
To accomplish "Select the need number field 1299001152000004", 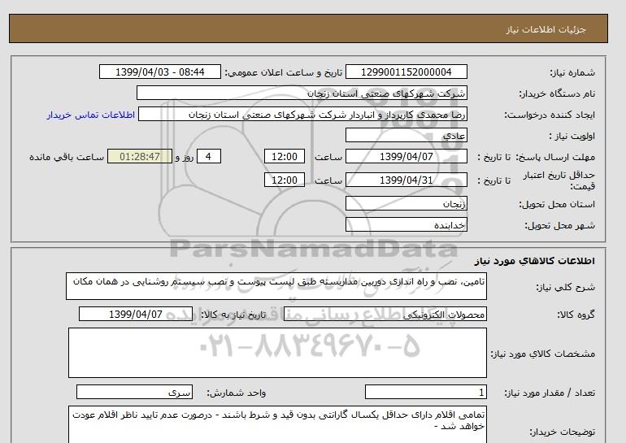I will coord(406,72).
